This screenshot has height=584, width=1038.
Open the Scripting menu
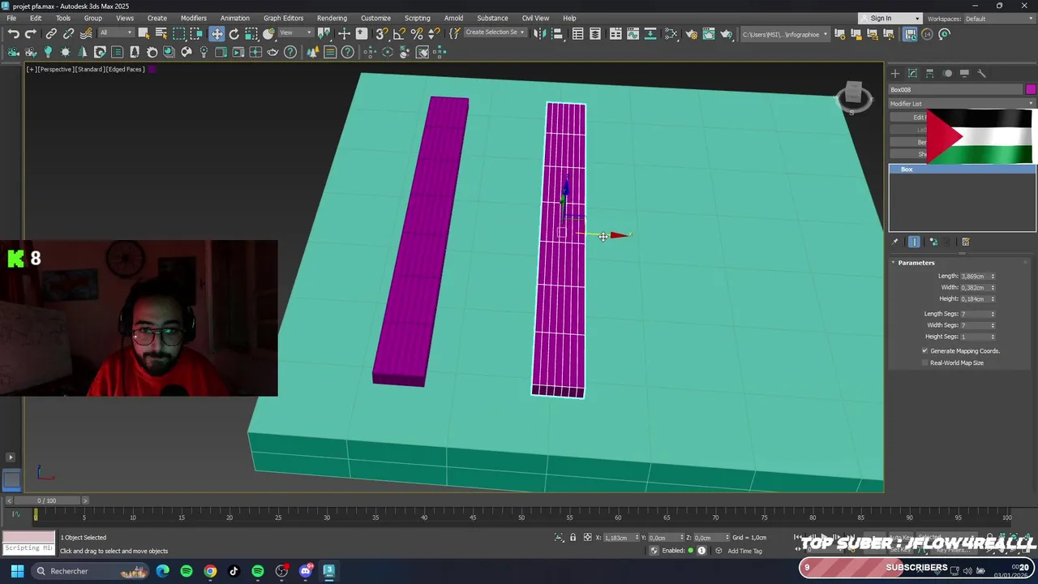coord(417,18)
